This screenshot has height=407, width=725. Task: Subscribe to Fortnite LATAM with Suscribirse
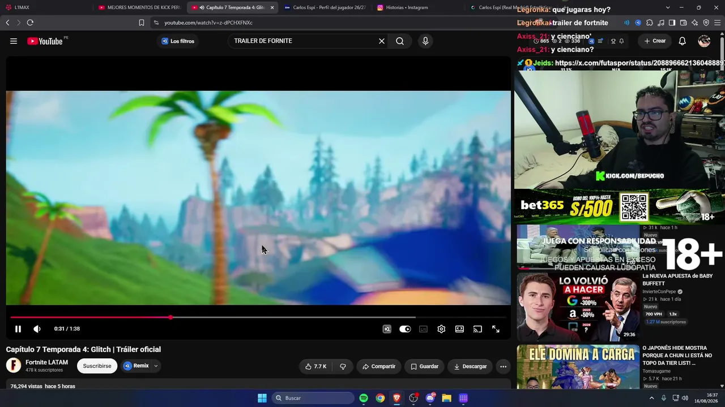[97, 366]
